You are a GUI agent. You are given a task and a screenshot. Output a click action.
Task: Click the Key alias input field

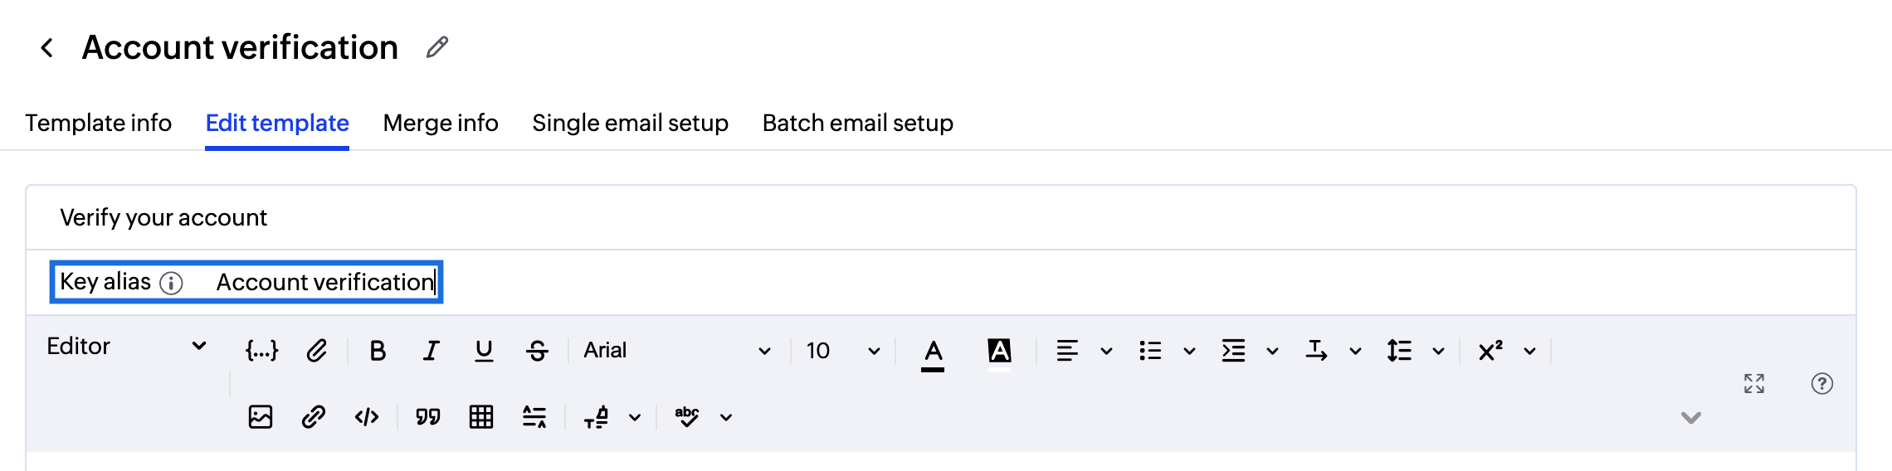pos(324,282)
